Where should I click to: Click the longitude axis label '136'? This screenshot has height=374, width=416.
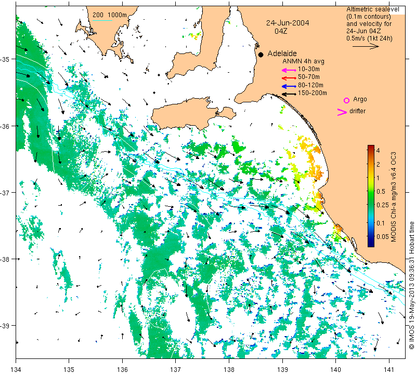tap(122, 369)
